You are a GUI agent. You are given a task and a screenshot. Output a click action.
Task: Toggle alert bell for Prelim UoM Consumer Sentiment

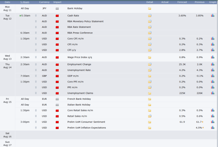coord(36,122)
